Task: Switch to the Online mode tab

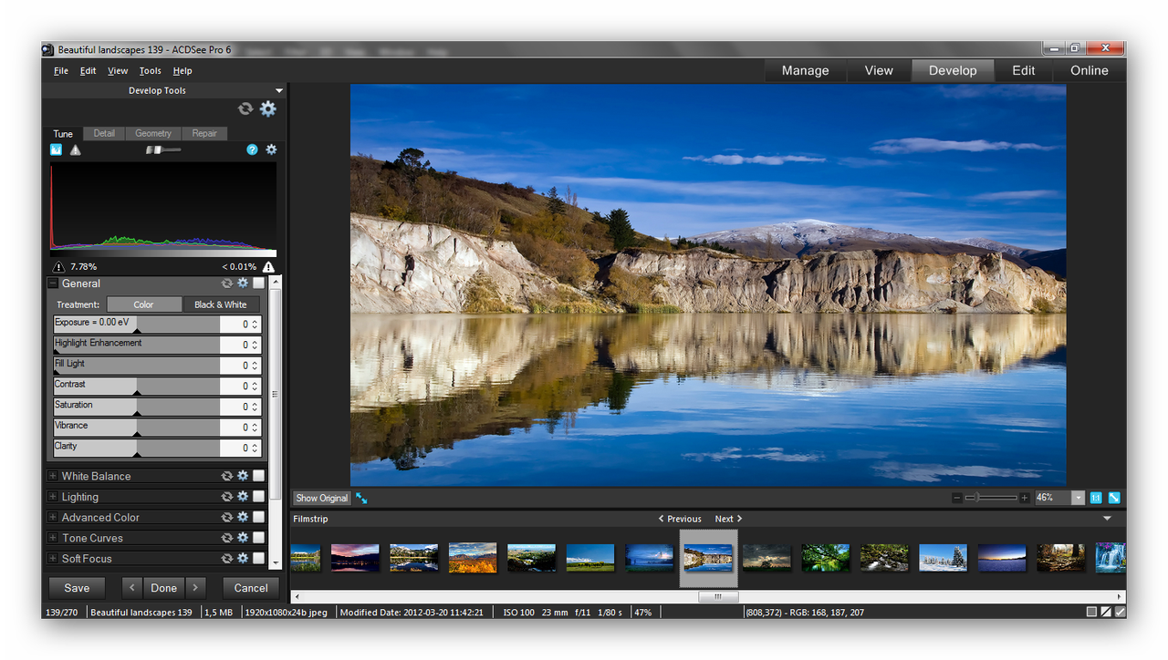Action: click(x=1090, y=70)
